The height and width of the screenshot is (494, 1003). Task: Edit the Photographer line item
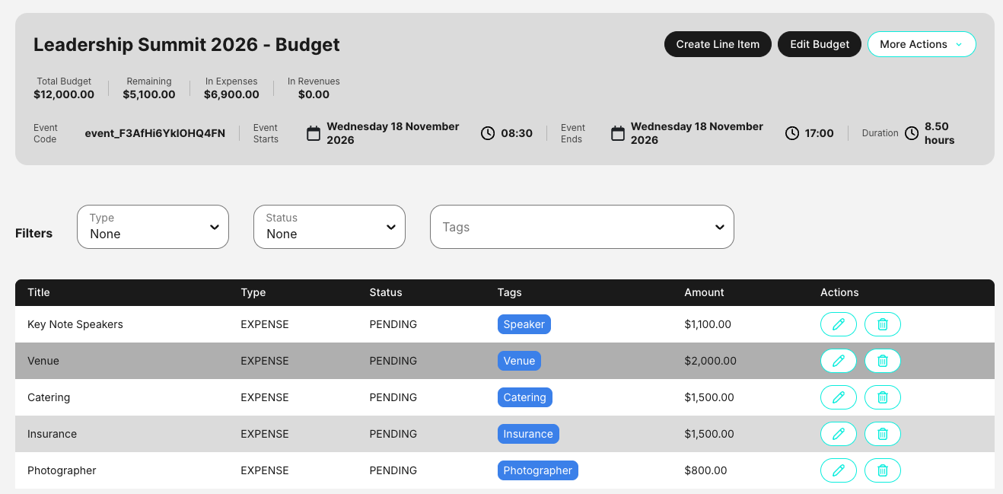(x=839, y=470)
